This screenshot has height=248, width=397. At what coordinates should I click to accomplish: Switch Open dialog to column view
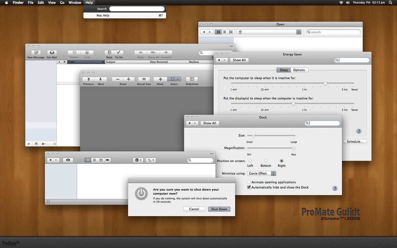click(x=231, y=32)
